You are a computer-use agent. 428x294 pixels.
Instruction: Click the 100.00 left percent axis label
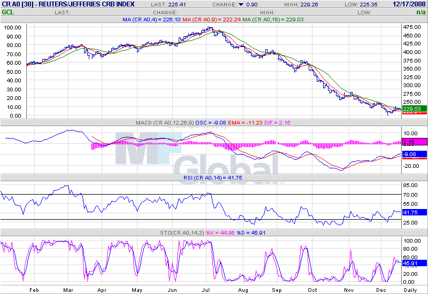[12, 28]
